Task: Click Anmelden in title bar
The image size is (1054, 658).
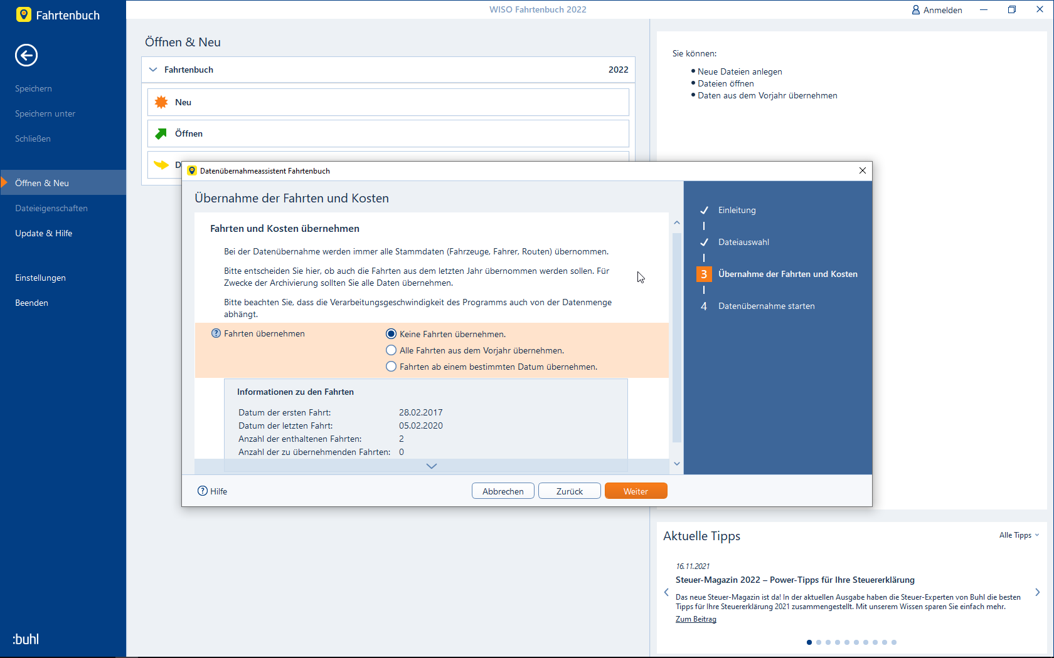Action: [x=942, y=10]
